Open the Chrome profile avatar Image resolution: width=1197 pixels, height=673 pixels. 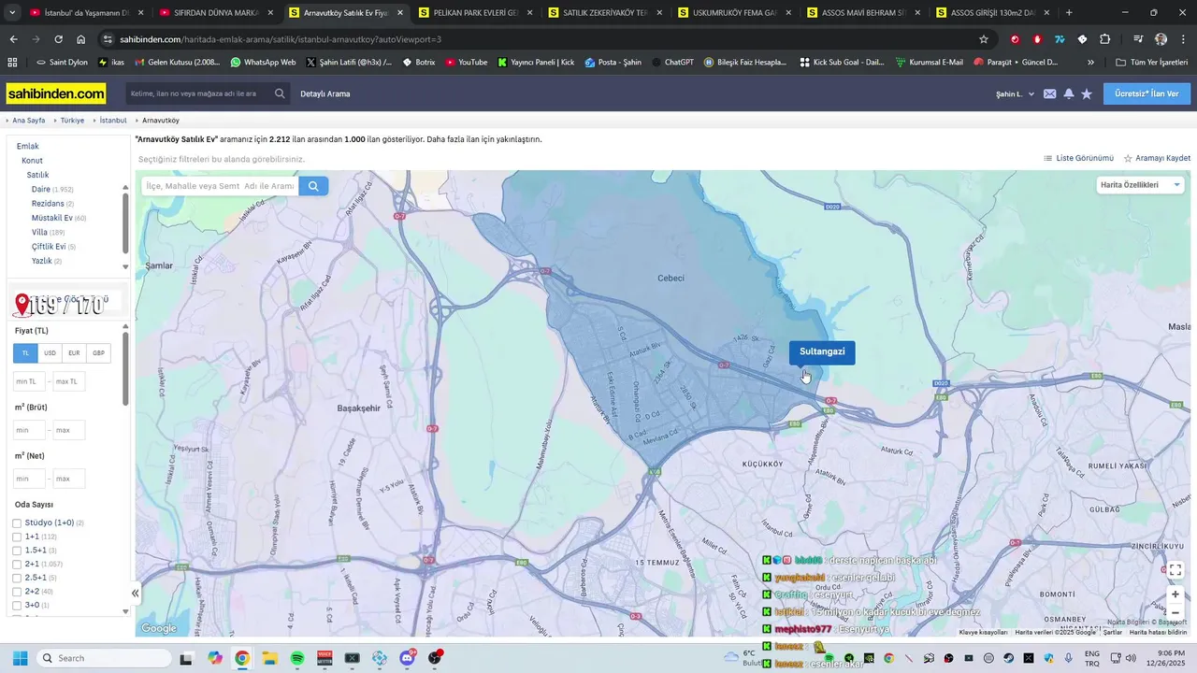(1161, 39)
